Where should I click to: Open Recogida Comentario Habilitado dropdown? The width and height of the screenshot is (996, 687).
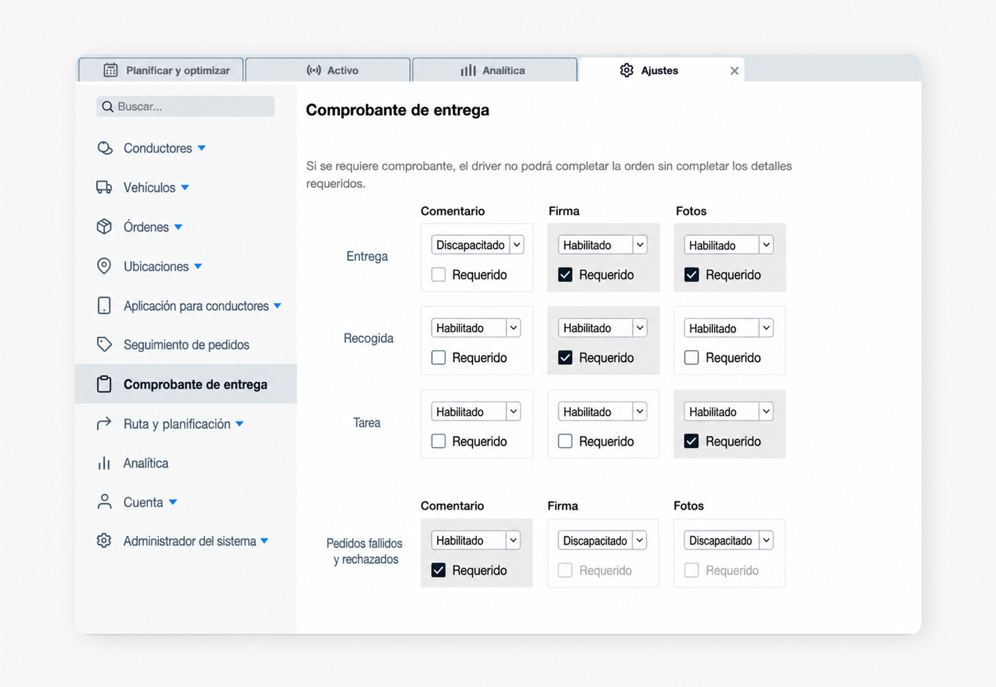pos(476,328)
